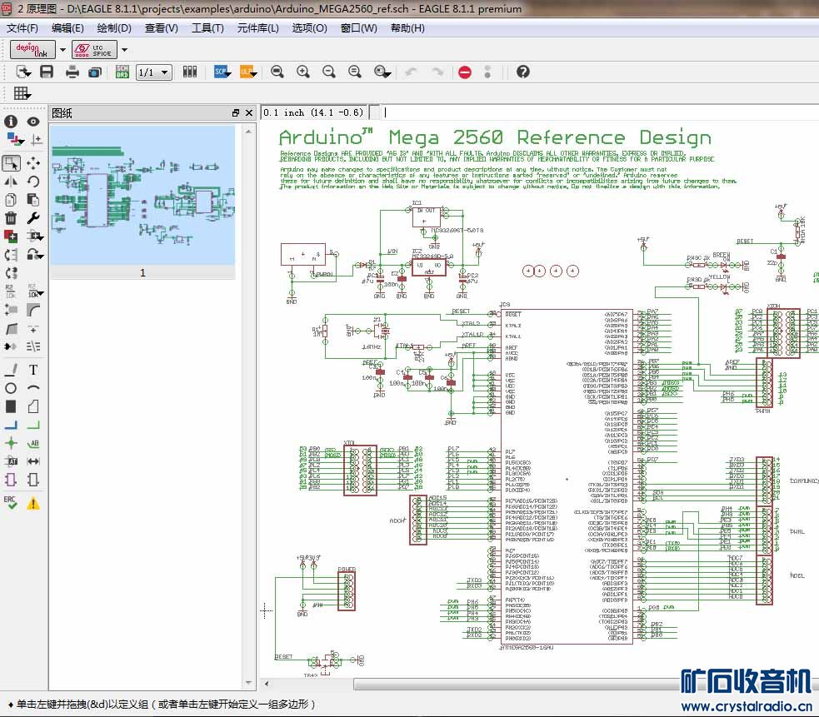This screenshot has width=819, height=717.
Task: Select the Mirror tool
Action: pos(12,181)
